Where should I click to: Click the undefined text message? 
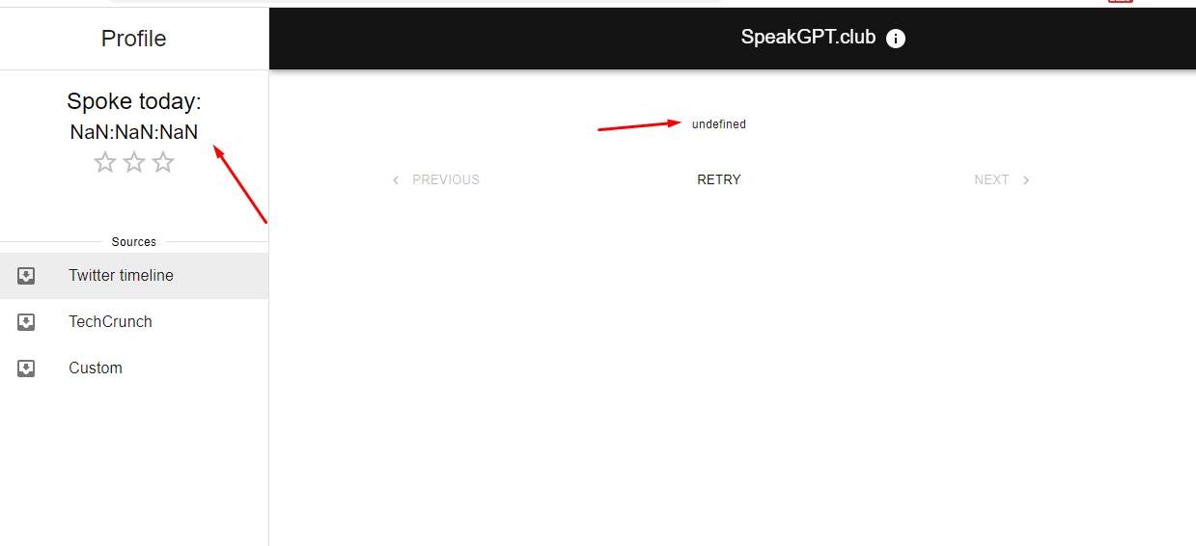719,124
